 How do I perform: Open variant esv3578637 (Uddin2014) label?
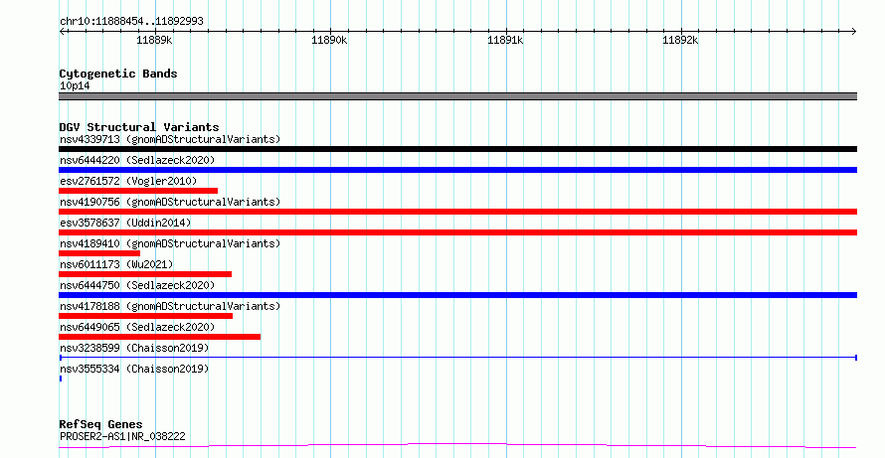pos(125,223)
